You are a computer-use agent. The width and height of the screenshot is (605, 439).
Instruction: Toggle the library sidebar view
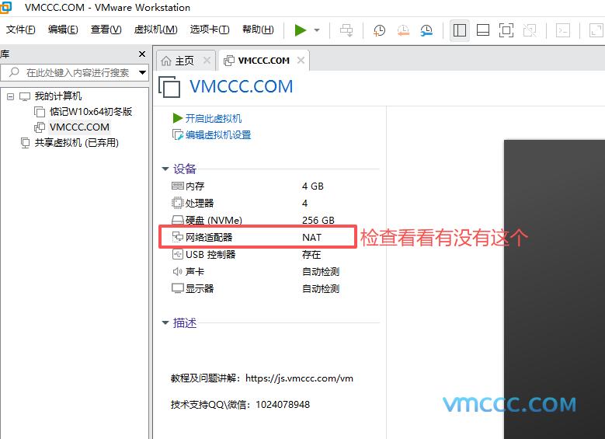pyautogui.click(x=460, y=30)
